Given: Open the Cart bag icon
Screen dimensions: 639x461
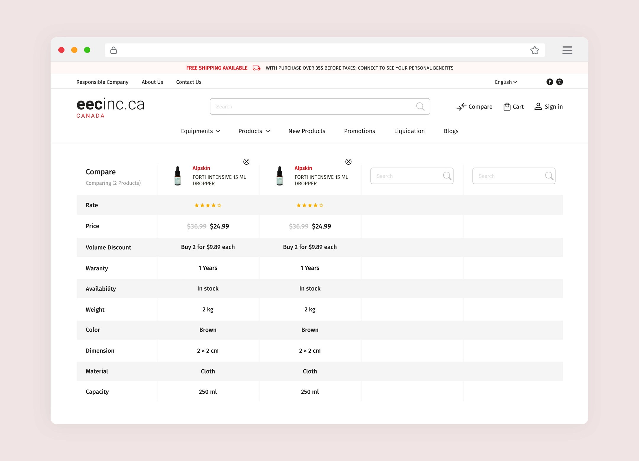Looking at the screenshot, I should [507, 106].
